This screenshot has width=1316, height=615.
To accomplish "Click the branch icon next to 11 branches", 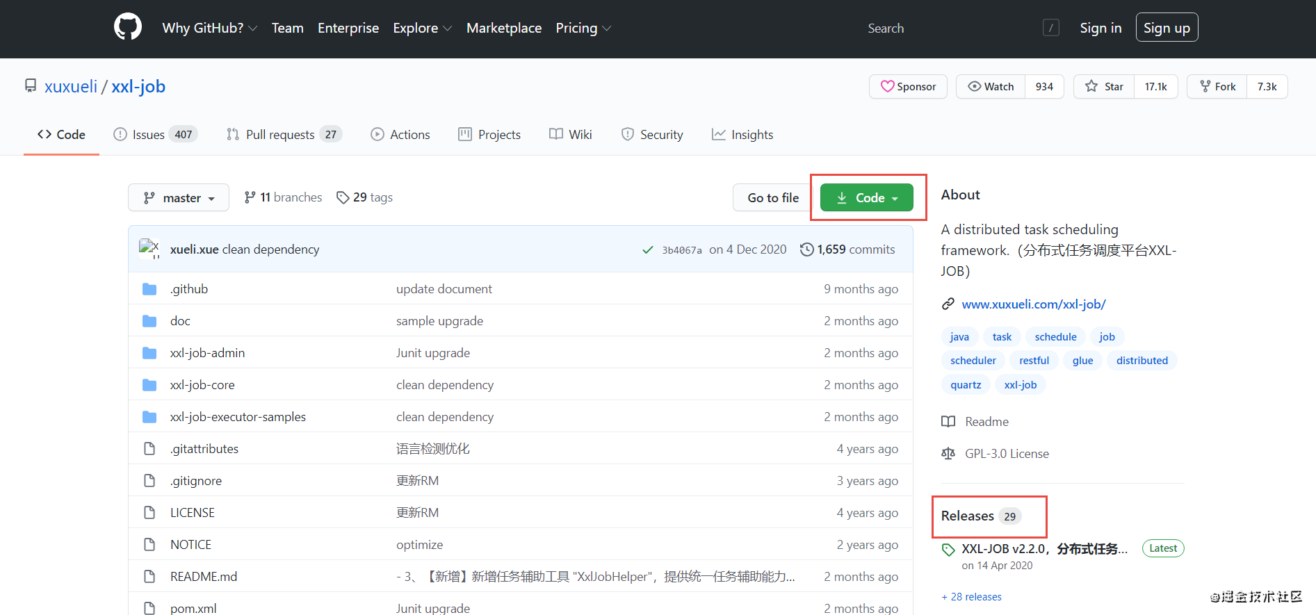I will click(250, 197).
